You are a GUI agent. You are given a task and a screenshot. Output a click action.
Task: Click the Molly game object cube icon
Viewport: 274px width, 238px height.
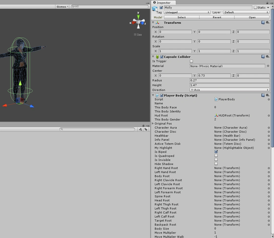[155, 8]
